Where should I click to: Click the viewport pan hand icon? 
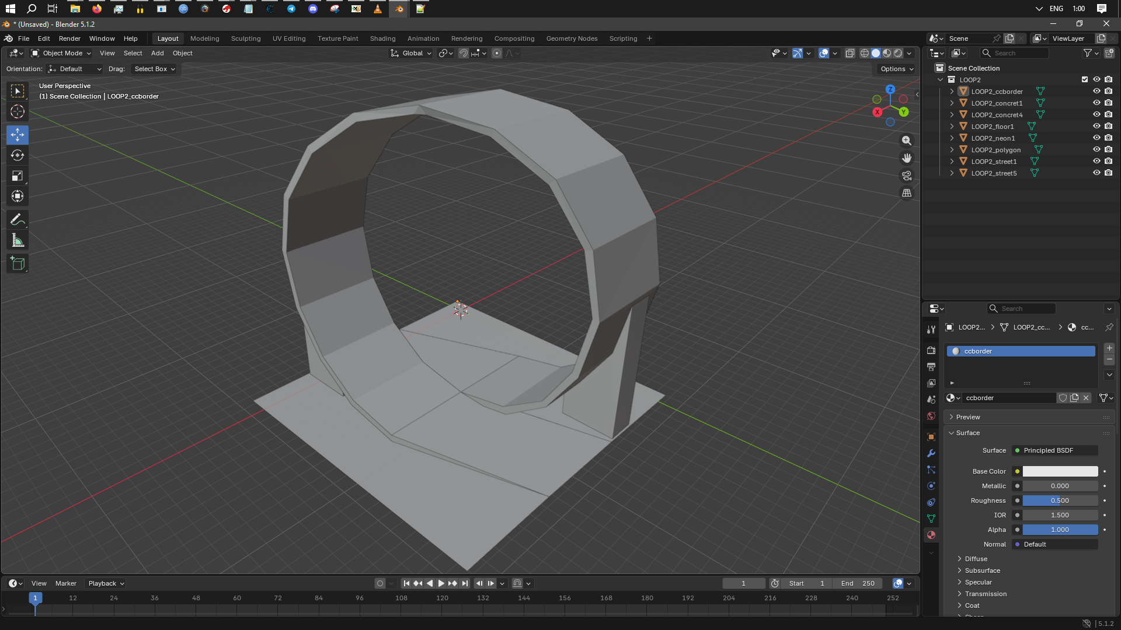coord(907,158)
